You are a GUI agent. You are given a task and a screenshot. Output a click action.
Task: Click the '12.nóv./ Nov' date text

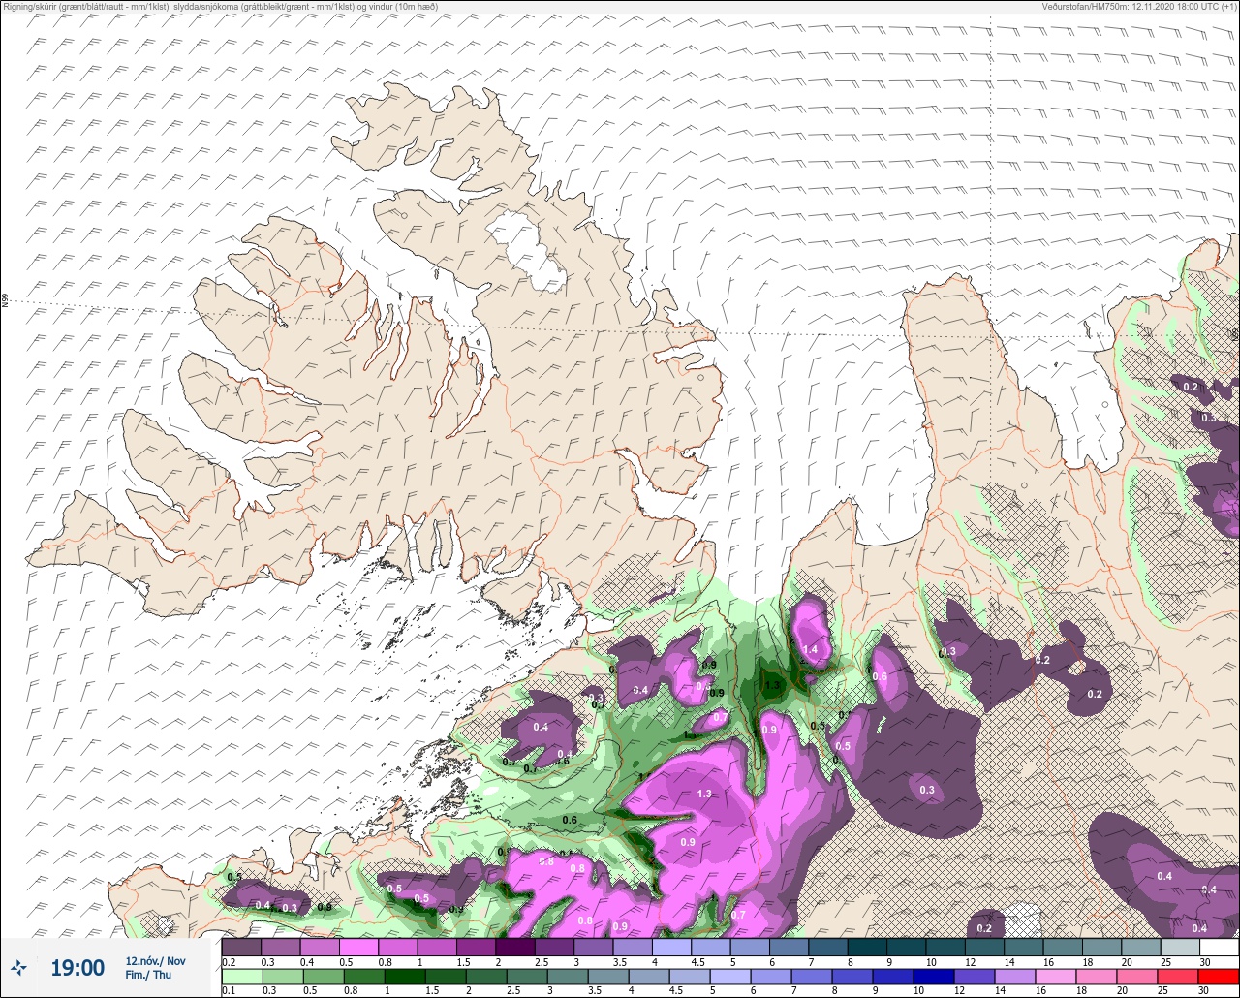(155, 960)
